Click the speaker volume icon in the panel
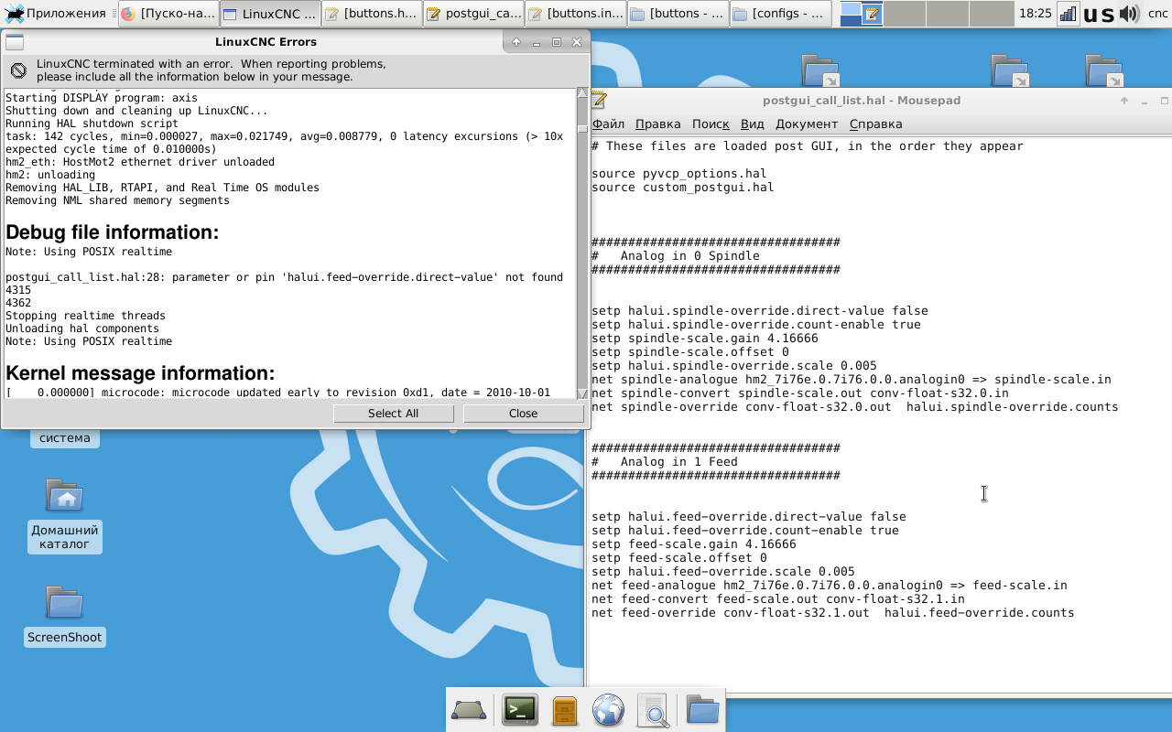The height and width of the screenshot is (732, 1172). click(1130, 14)
